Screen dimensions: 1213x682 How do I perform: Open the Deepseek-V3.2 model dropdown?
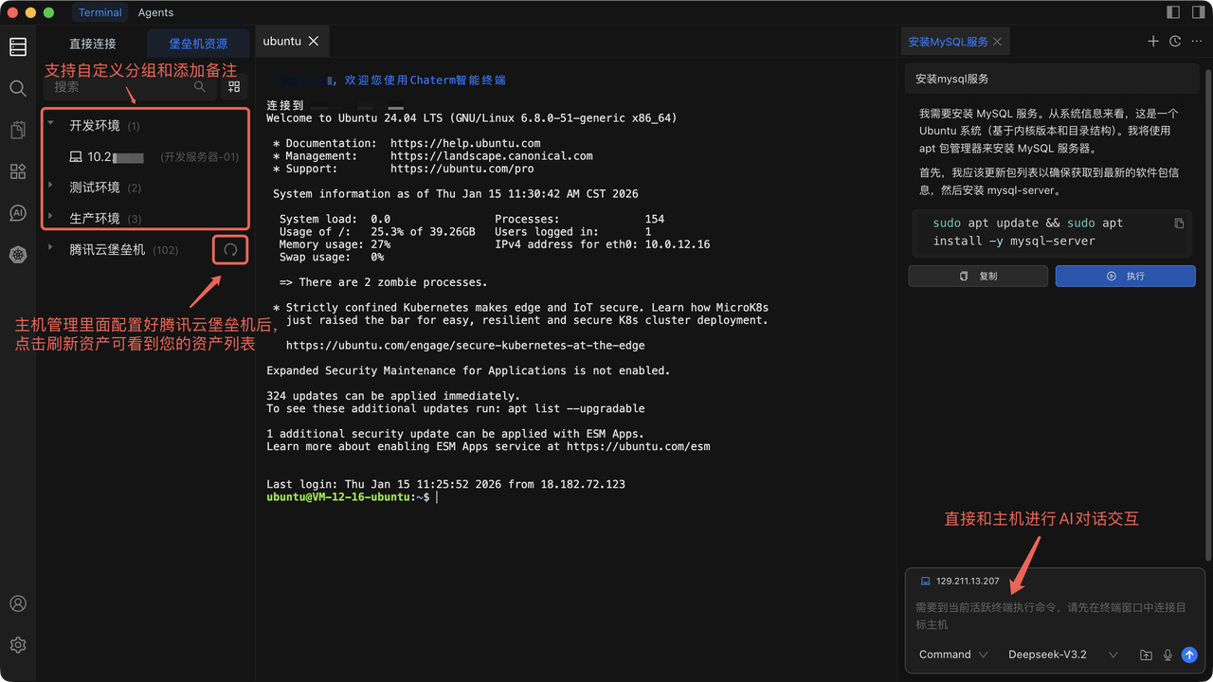pyautogui.click(x=1062, y=655)
